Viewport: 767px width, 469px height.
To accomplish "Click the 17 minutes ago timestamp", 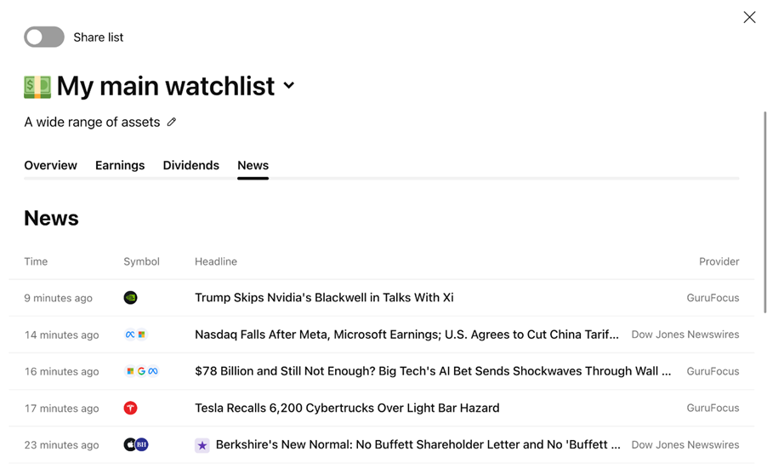I will 61,409.
